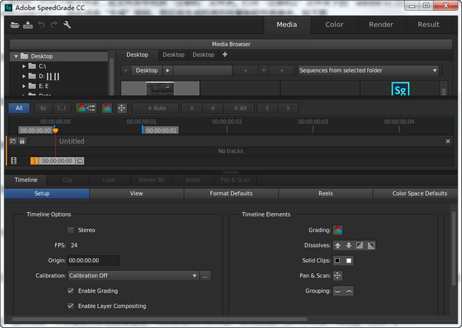Click the All keyframes button

[x=240, y=108]
